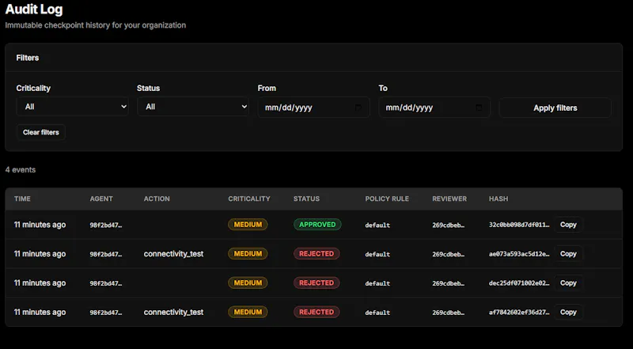This screenshot has width=633, height=349.
Task: Click REJECTED badge in dec25df071002e02 row
Action: [x=316, y=283]
